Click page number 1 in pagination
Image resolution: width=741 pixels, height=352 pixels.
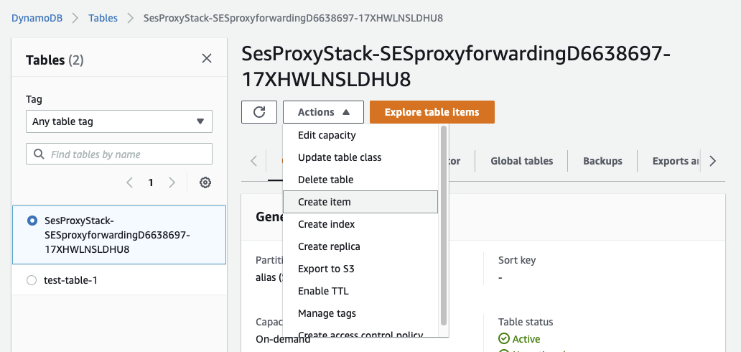coord(151,182)
